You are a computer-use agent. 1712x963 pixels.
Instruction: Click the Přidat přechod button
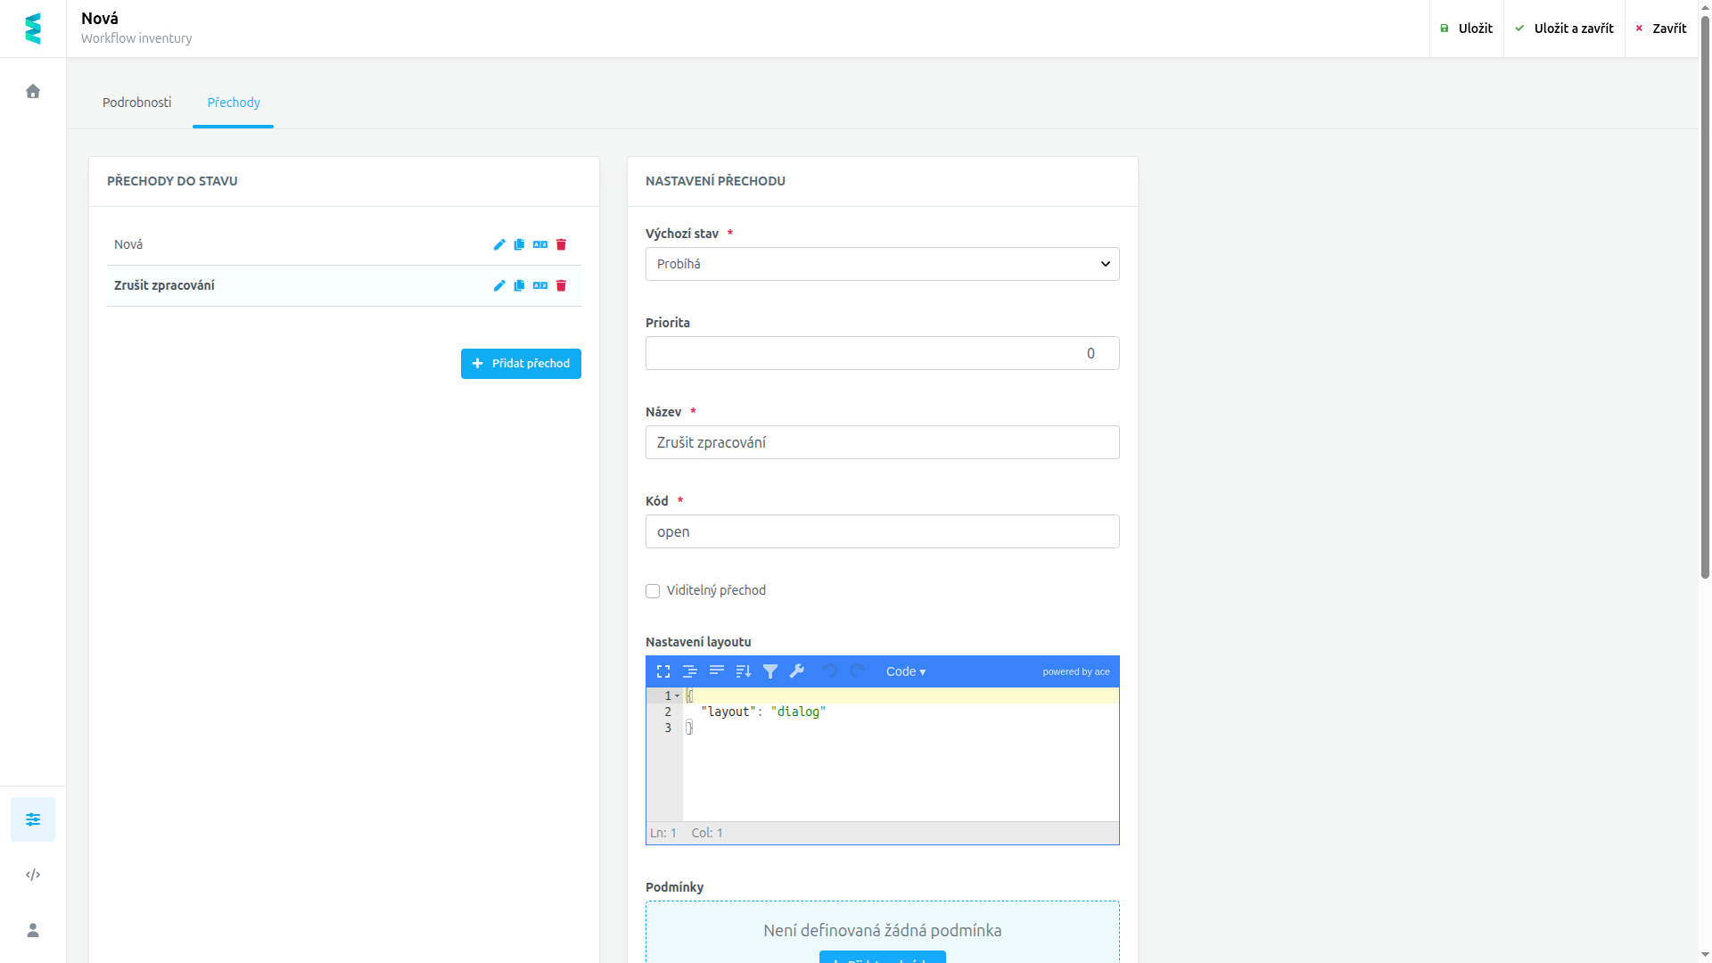tap(521, 364)
